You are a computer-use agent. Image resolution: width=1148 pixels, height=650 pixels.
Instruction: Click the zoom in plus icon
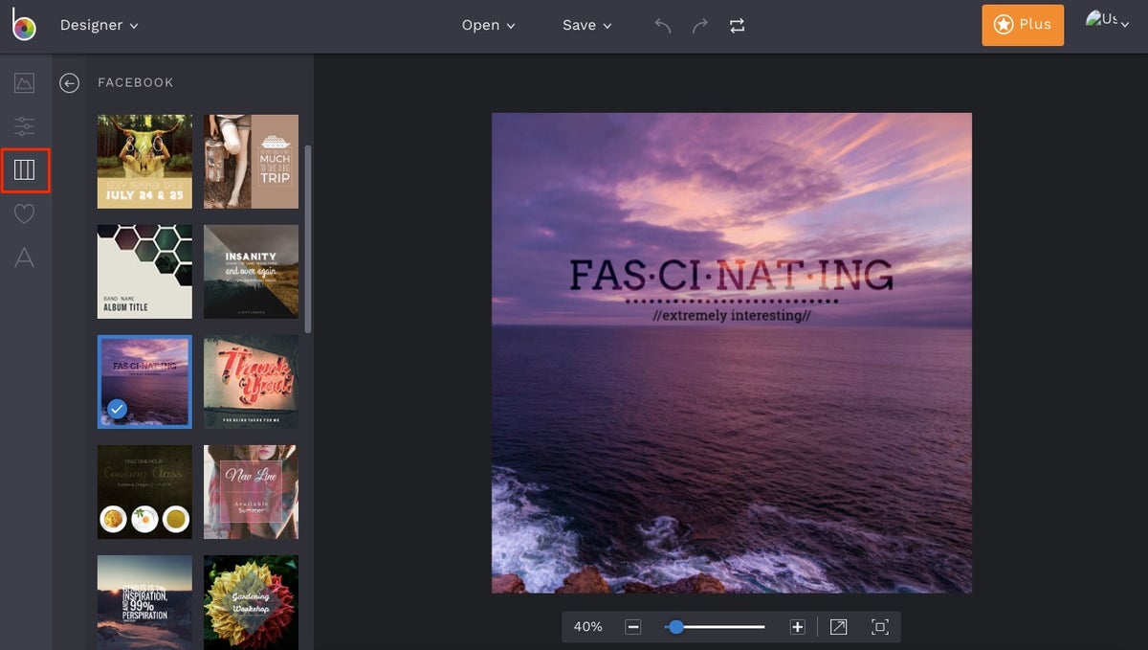[x=798, y=627]
